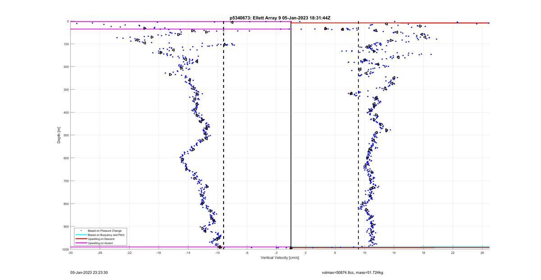Click the x-axis tick label '-26'
Viewport: 541px width, 280px height.
[x=100, y=253]
